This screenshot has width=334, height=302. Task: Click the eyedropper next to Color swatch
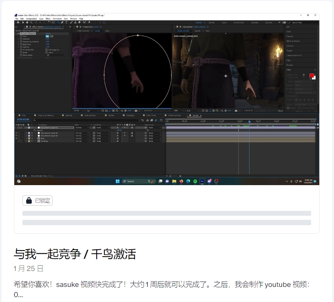click(x=51, y=36)
